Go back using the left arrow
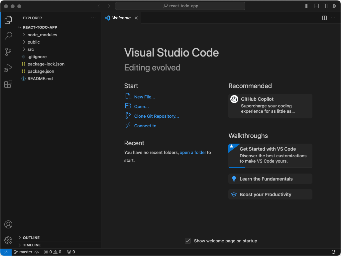Viewport: 341px width, 256px height. [x=100, y=6]
